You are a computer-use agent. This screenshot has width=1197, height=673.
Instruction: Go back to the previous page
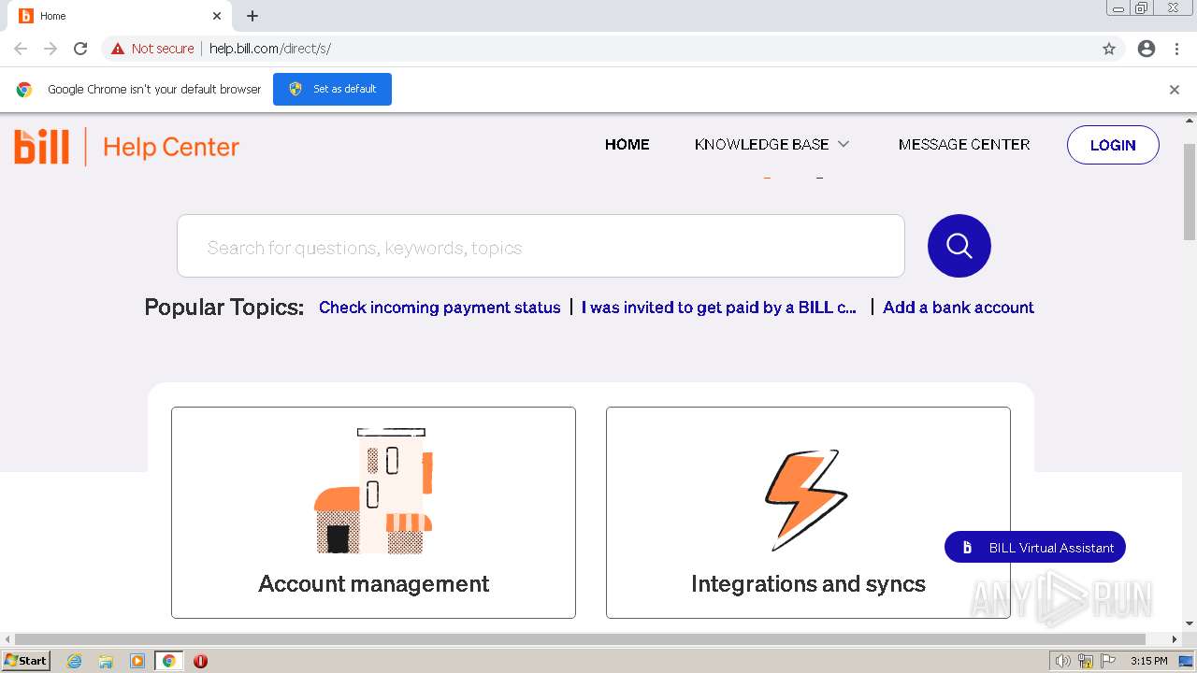coord(21,49)
